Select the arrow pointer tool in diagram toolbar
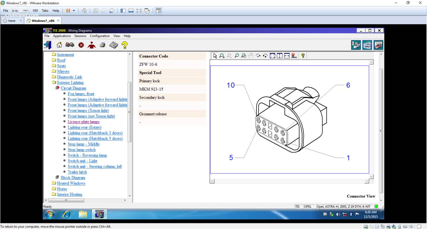 click(215, 56)
